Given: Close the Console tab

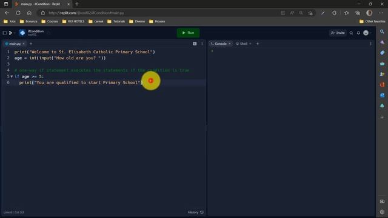Looking at the screenshot, I should [x=230, y=44].
